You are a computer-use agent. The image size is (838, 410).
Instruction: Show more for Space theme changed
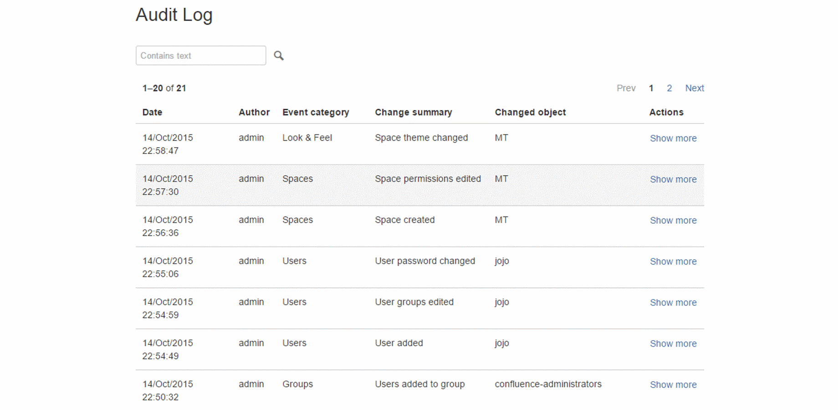click(x=673, y=138)
